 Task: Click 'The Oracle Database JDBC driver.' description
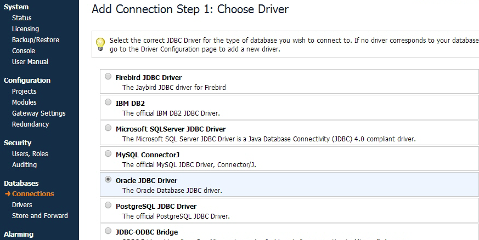(x=172, y=191)
